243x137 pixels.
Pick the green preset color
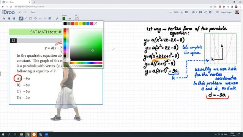coord(84,24)
